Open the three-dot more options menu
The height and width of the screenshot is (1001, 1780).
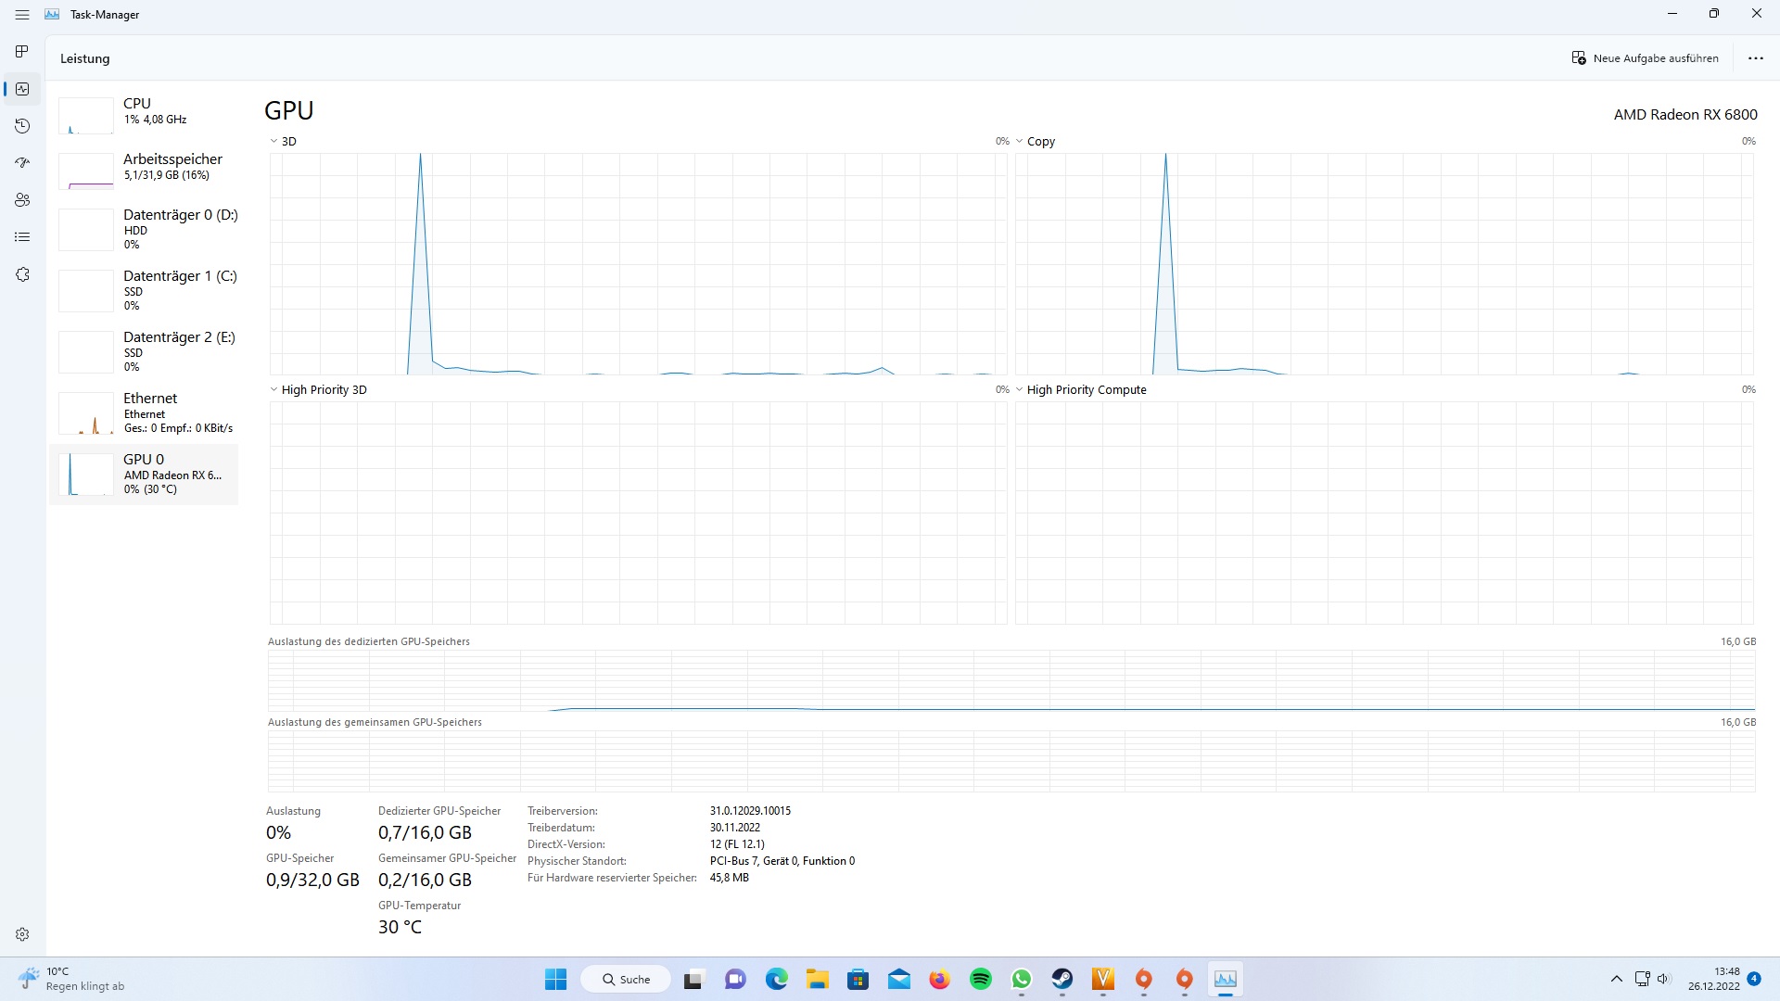click(1755, 58)
